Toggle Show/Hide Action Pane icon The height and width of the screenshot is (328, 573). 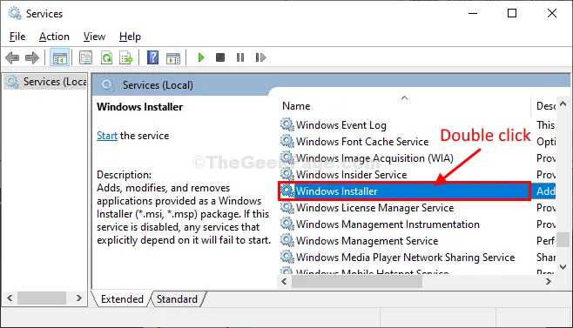pos(173,57)
